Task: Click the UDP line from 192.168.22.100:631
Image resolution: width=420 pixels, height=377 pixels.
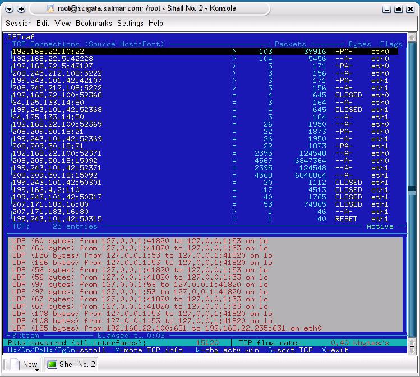Action: click(168, 328)
